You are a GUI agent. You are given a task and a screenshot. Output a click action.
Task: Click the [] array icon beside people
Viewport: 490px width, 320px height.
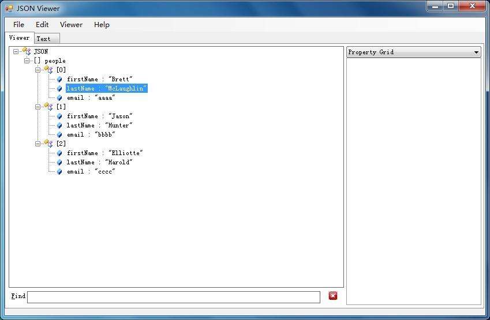click(37, 61)
